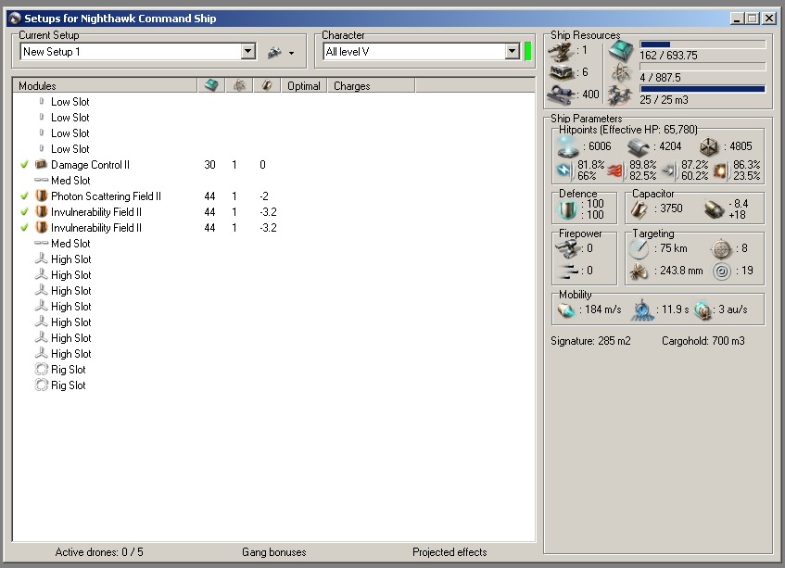
Task: Click the kinetic resistance icon
Action: pyautogui.click(x=669, y=170)
